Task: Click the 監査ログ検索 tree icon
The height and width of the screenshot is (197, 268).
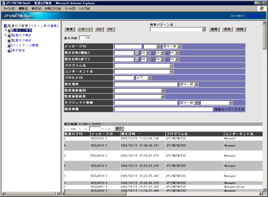Action: click(x=9, y=30)
